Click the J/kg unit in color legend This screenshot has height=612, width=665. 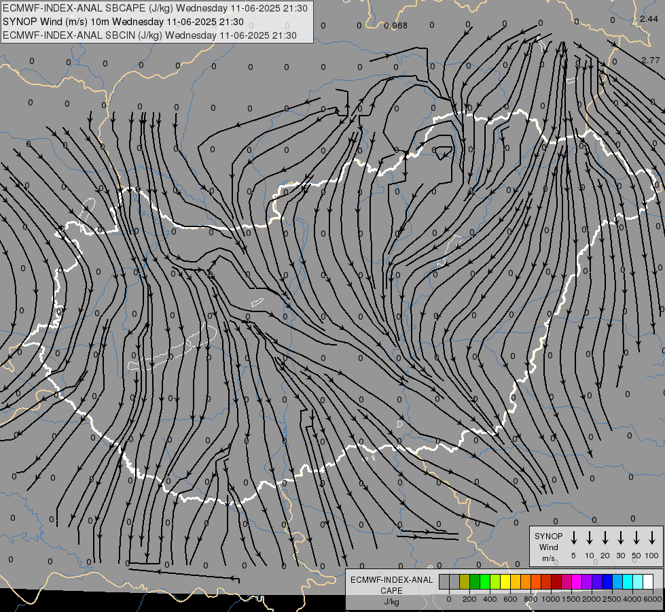click(391, 602)
